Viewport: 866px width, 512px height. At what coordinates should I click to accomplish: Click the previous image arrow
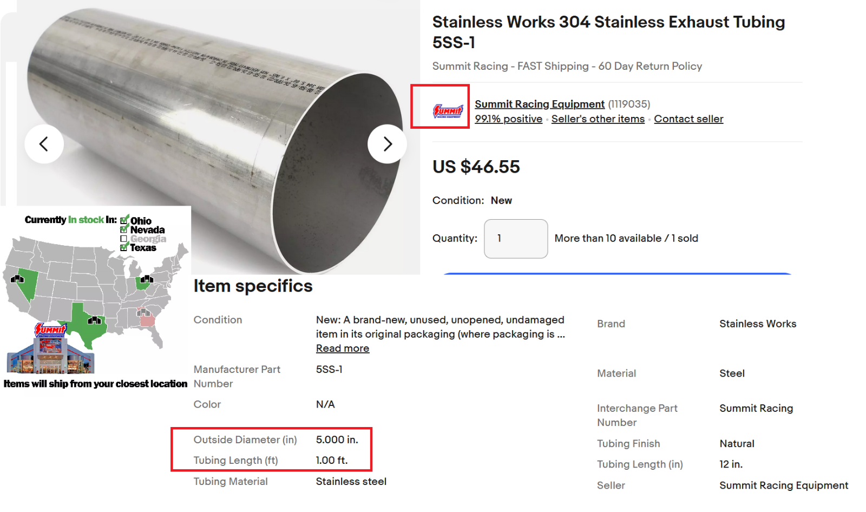point(44,144)
